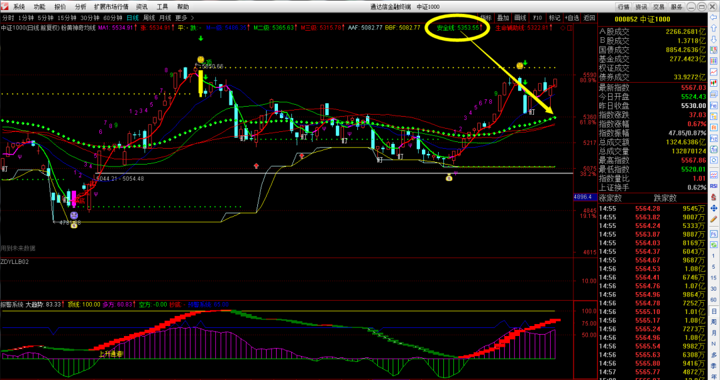Image resolution: width=720 pixels, height=380 pixels.
Task: Click the 叠加 overlay button
Action: pos(503,18)
